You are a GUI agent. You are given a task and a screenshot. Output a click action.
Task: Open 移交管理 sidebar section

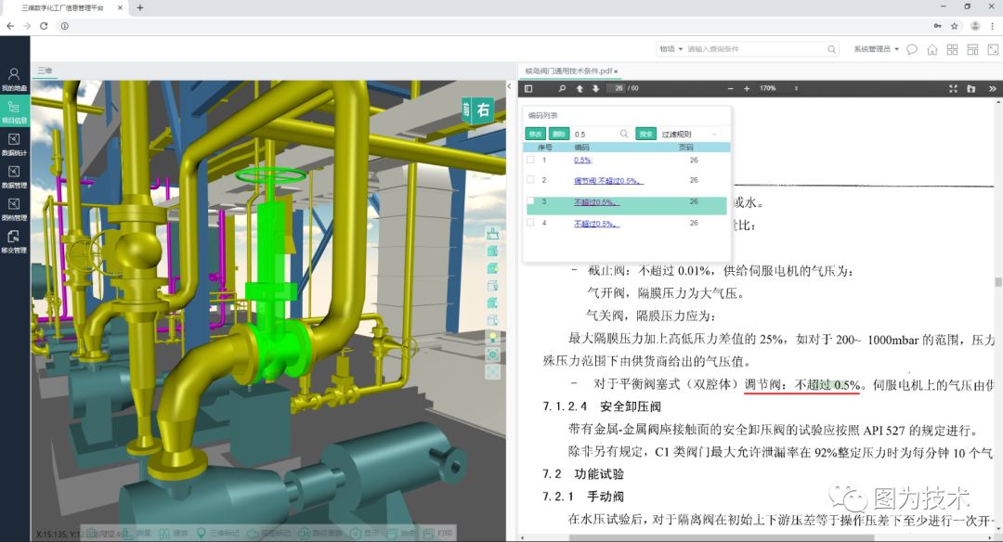tap(14, 241)
